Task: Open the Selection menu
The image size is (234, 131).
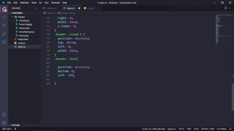Action: coord(24,3)
